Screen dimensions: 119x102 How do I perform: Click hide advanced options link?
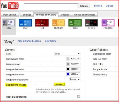29,41
